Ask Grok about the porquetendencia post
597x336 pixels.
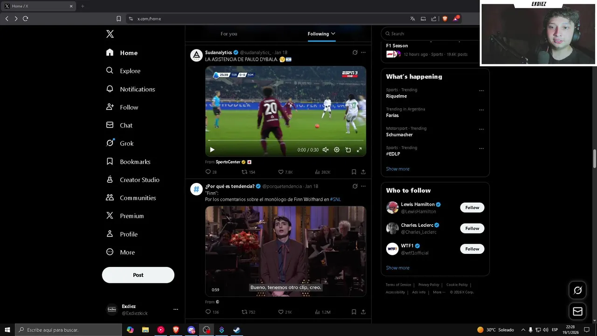355,186
